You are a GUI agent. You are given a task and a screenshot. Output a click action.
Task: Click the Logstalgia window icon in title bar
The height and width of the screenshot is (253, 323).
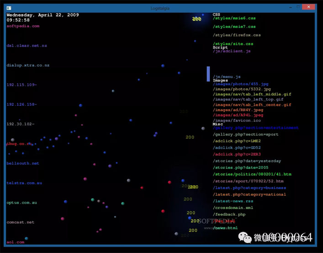pos(9,7)
